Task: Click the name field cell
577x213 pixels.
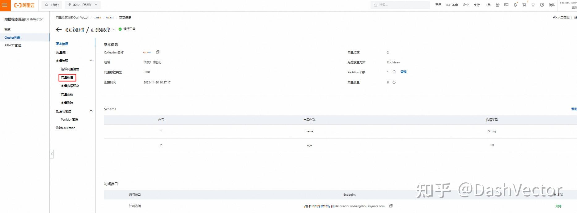Action: point(309,131)
